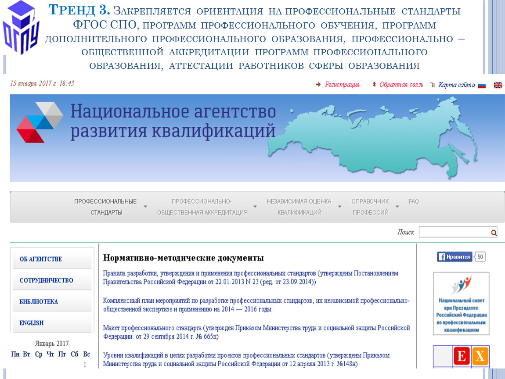
Task: Click the Январь 2017 calendar heading
Action: (51, 343)
